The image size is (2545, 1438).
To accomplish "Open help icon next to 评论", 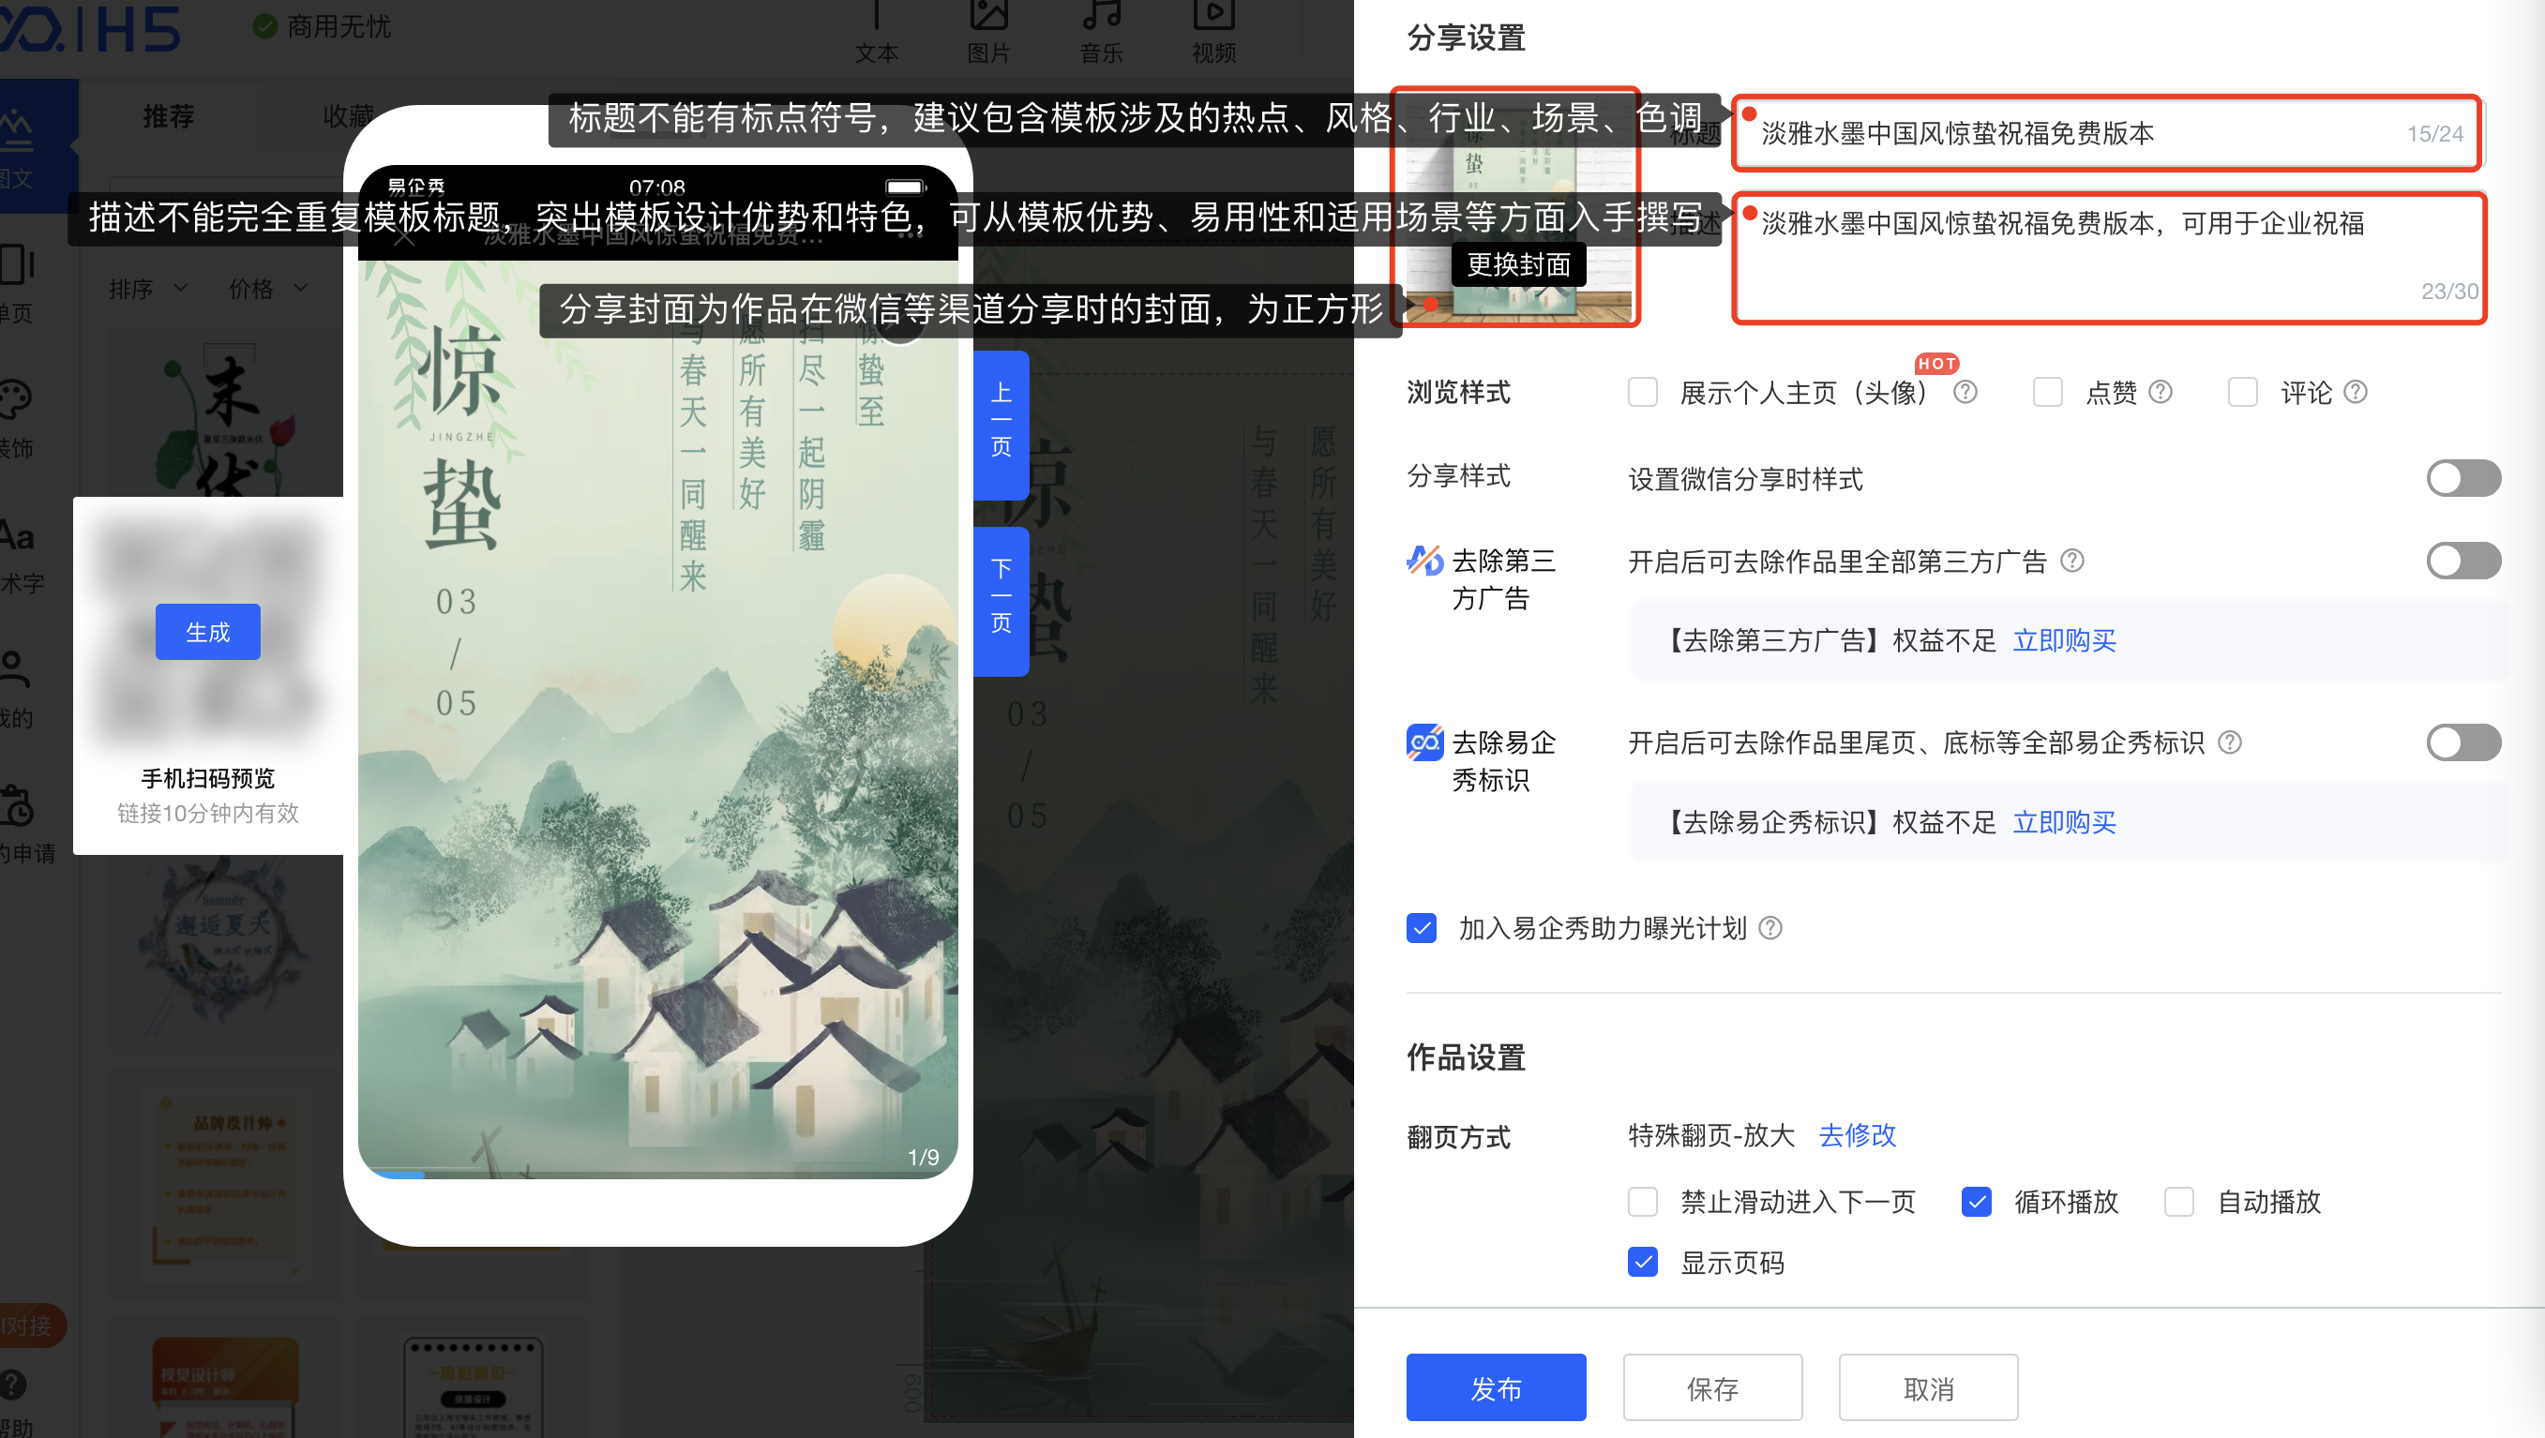I will pos(2356,392).
